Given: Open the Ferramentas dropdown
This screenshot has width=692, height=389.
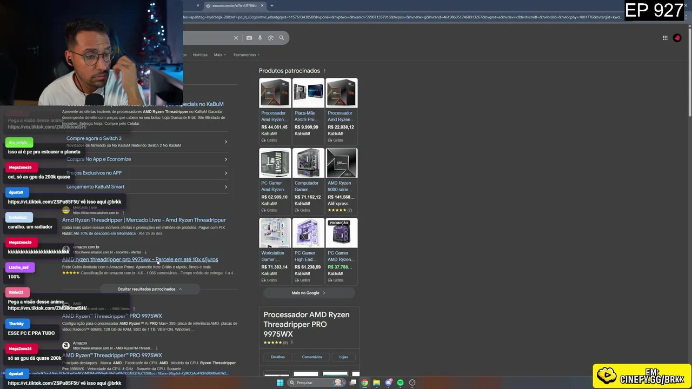Looking at the screenshot, I should tap(247, 55).
